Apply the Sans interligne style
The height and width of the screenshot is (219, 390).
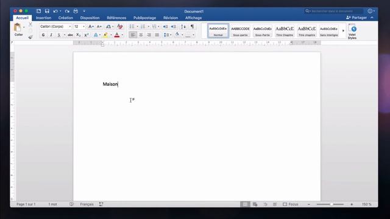pyautogui.click(x=329, y=31)
